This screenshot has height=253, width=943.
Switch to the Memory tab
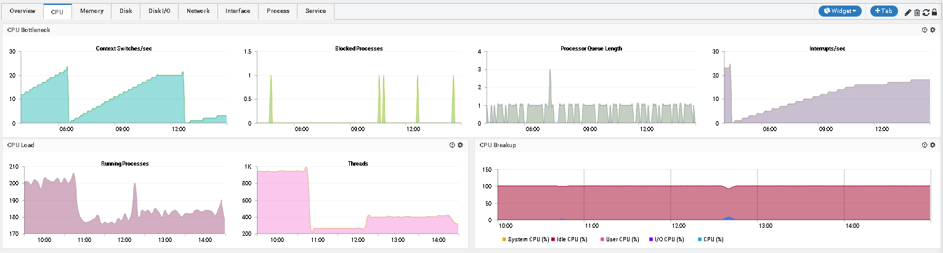click(x=92, y=11)
